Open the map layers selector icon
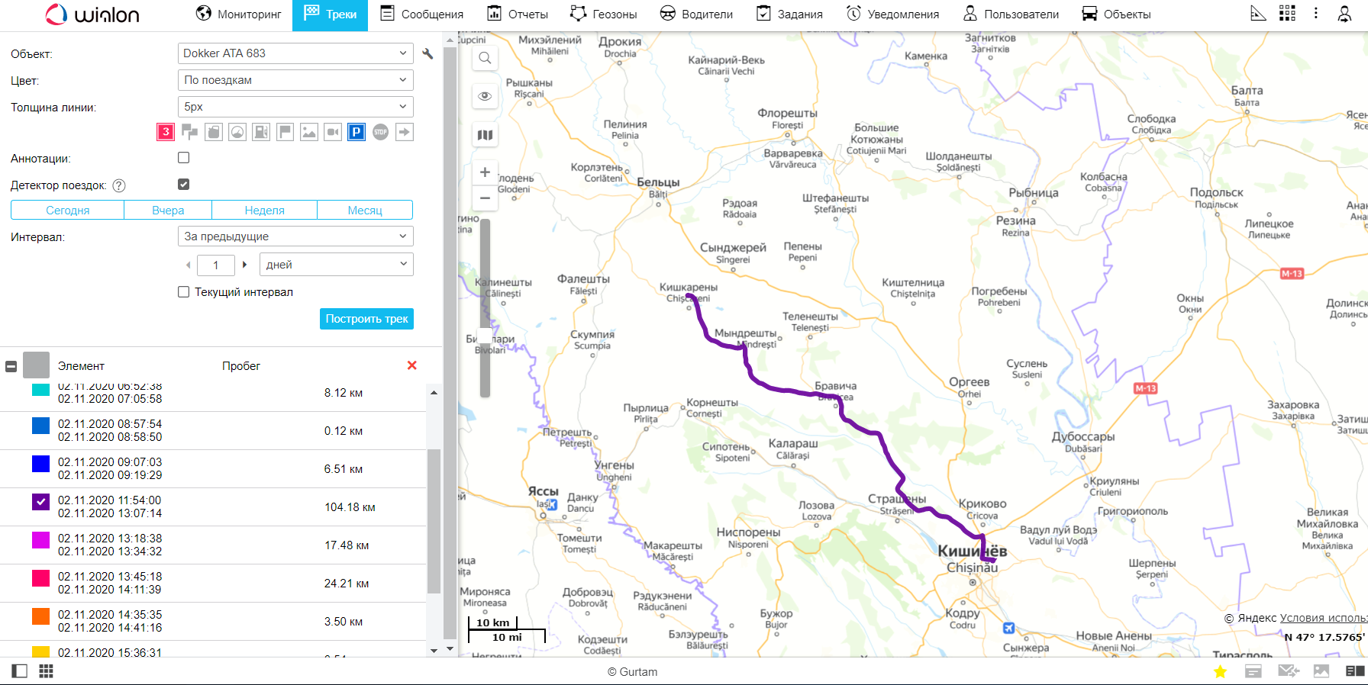The height and width of the screenshot is (685, 1368). click(x=485, y=135)
